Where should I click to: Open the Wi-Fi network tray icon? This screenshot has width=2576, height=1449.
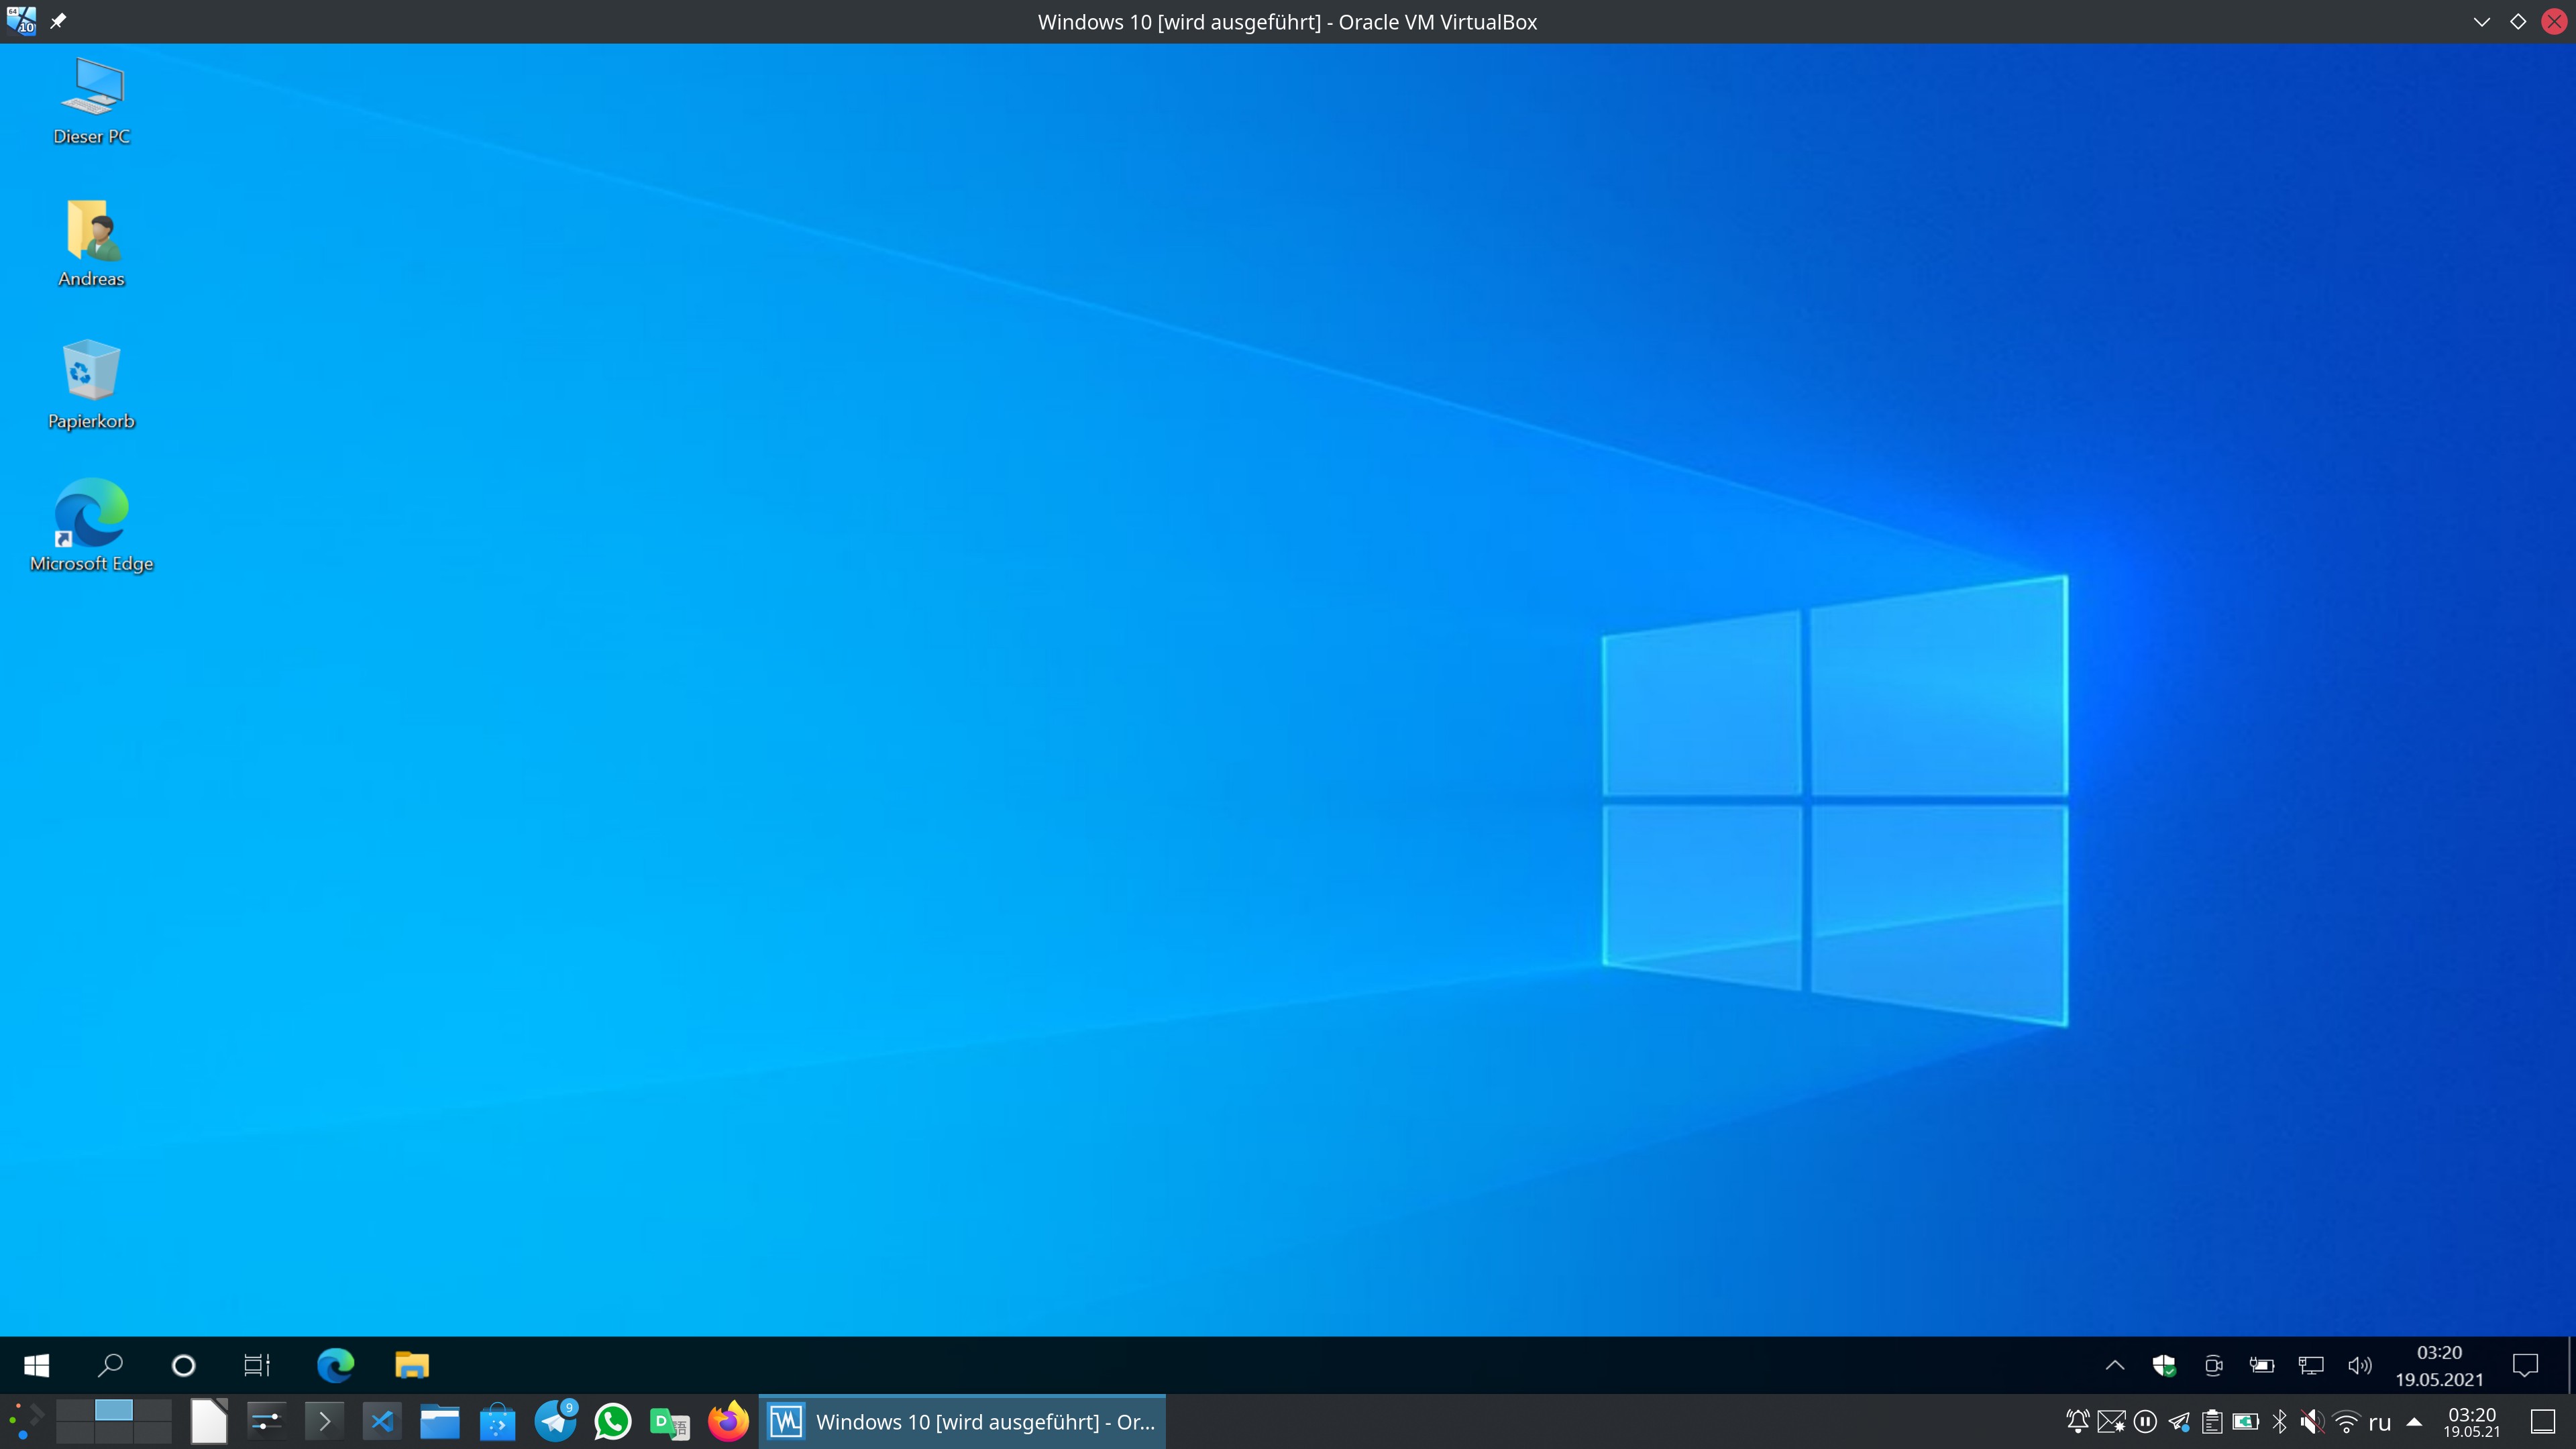pyautogui.click(x=2346, y=1422)
